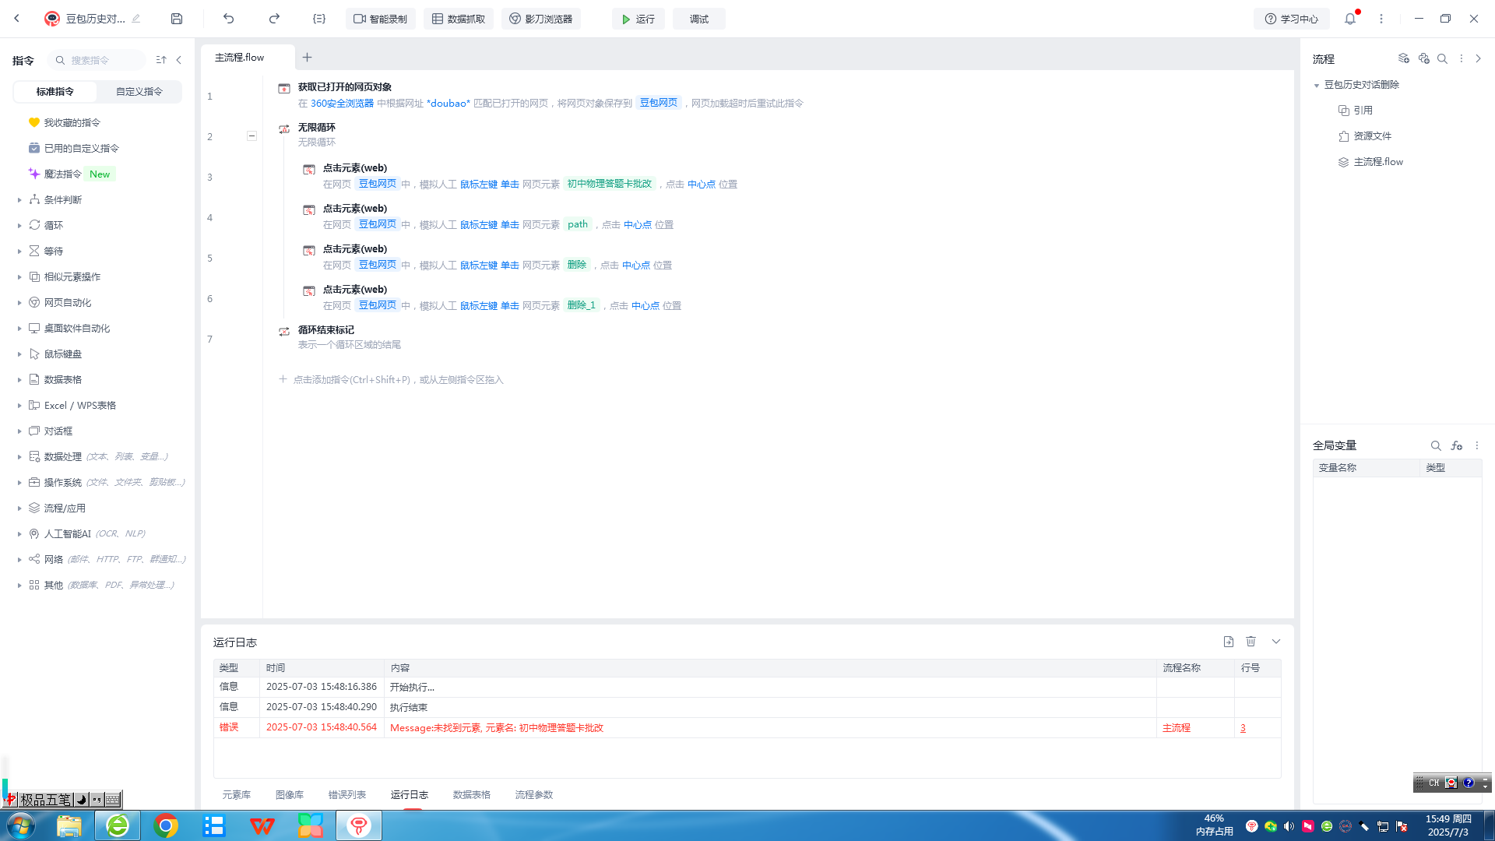Click the undo arrow
Image resolution: width=1495 pixels, height=841 pixels.
pos(228,19)
